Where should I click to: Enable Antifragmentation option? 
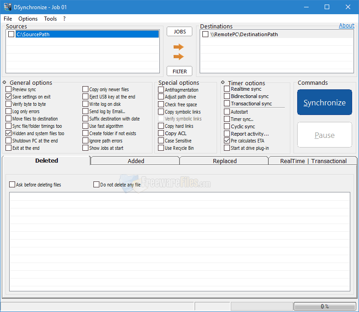click(x=161, y=90)
